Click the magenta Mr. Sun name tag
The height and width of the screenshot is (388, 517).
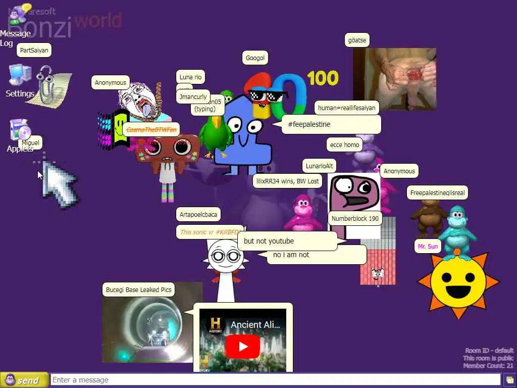click(428, 246)
